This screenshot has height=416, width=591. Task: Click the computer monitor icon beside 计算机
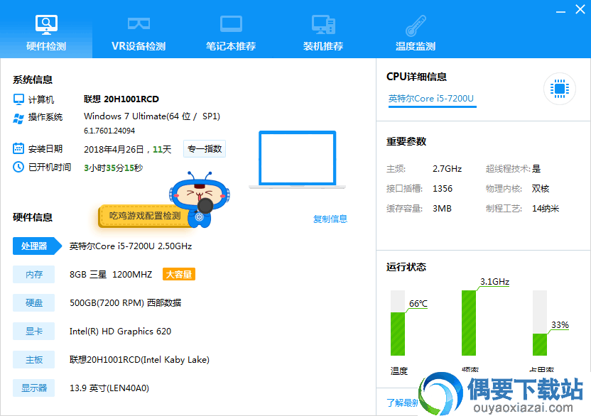(18, 99)
